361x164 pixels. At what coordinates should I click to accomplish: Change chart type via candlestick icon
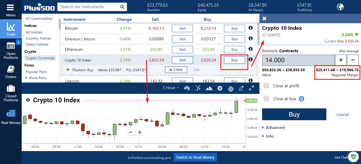point(187,88)
